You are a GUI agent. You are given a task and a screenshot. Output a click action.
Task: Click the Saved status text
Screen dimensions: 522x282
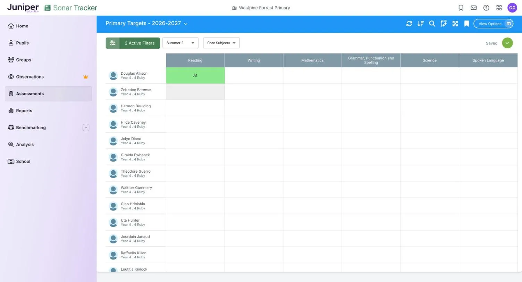point(491,43)
